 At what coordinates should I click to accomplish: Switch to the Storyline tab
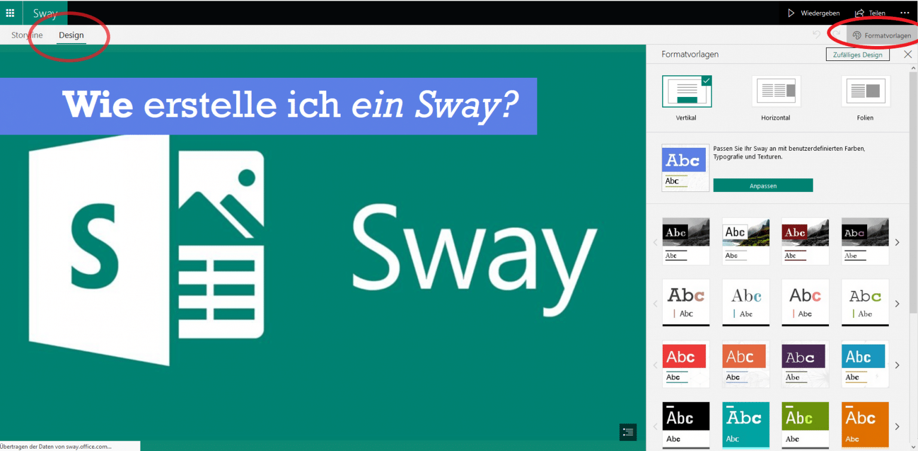(26, 35)
